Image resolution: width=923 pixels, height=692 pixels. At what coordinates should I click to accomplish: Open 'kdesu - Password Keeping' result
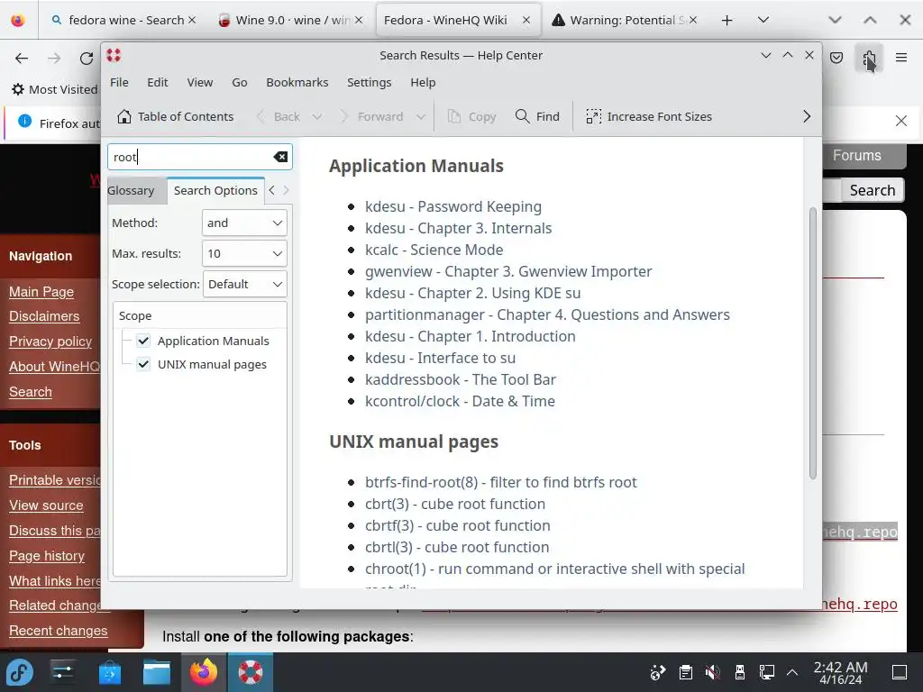pos(452,206)
